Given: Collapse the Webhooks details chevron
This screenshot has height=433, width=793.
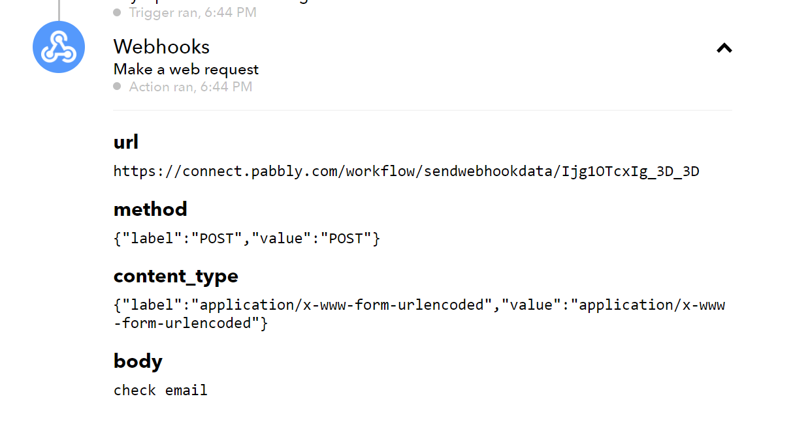Looking at the screenshot, I should click(x=724, y=48).
